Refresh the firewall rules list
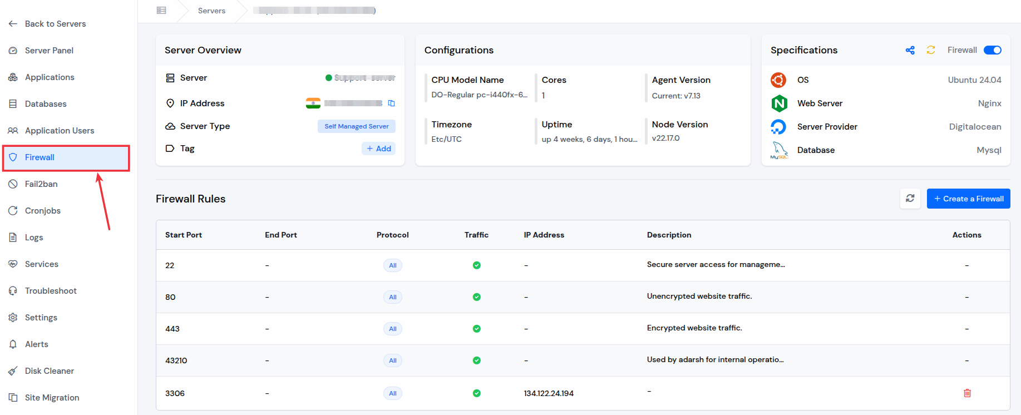Screen dimensions: 1021x415 tap(910, 199)
